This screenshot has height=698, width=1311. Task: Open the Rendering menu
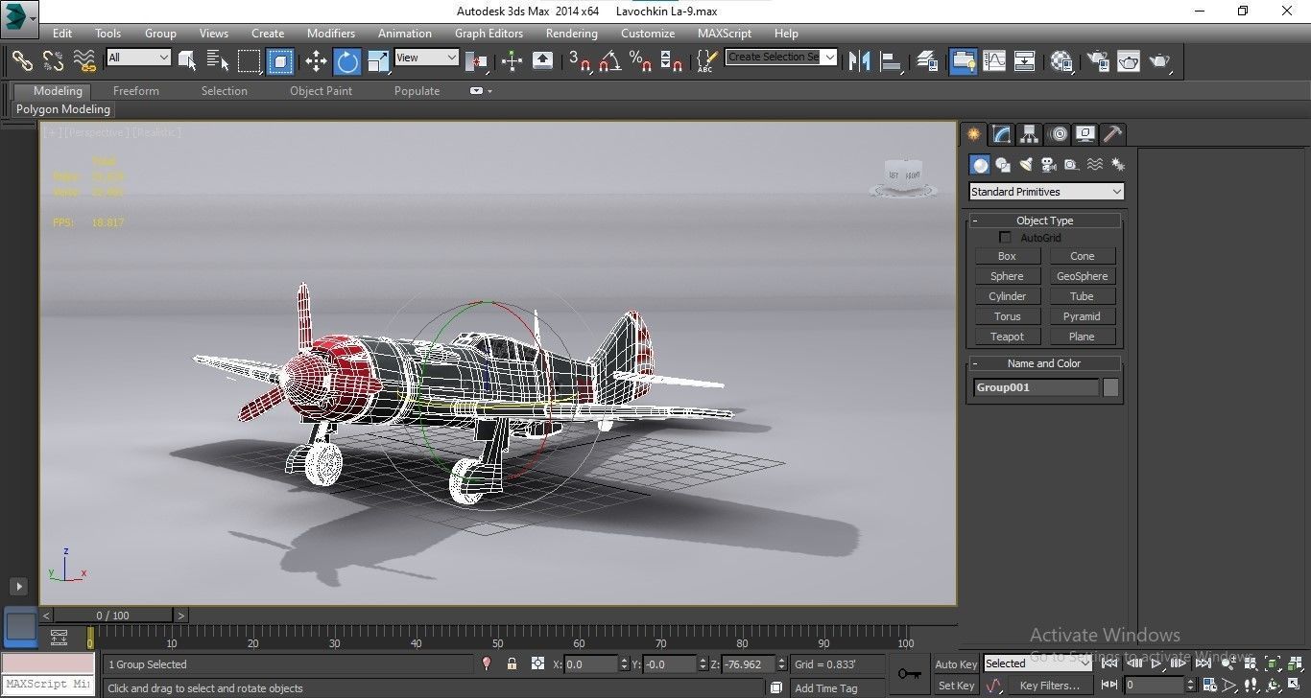(572, 33)
